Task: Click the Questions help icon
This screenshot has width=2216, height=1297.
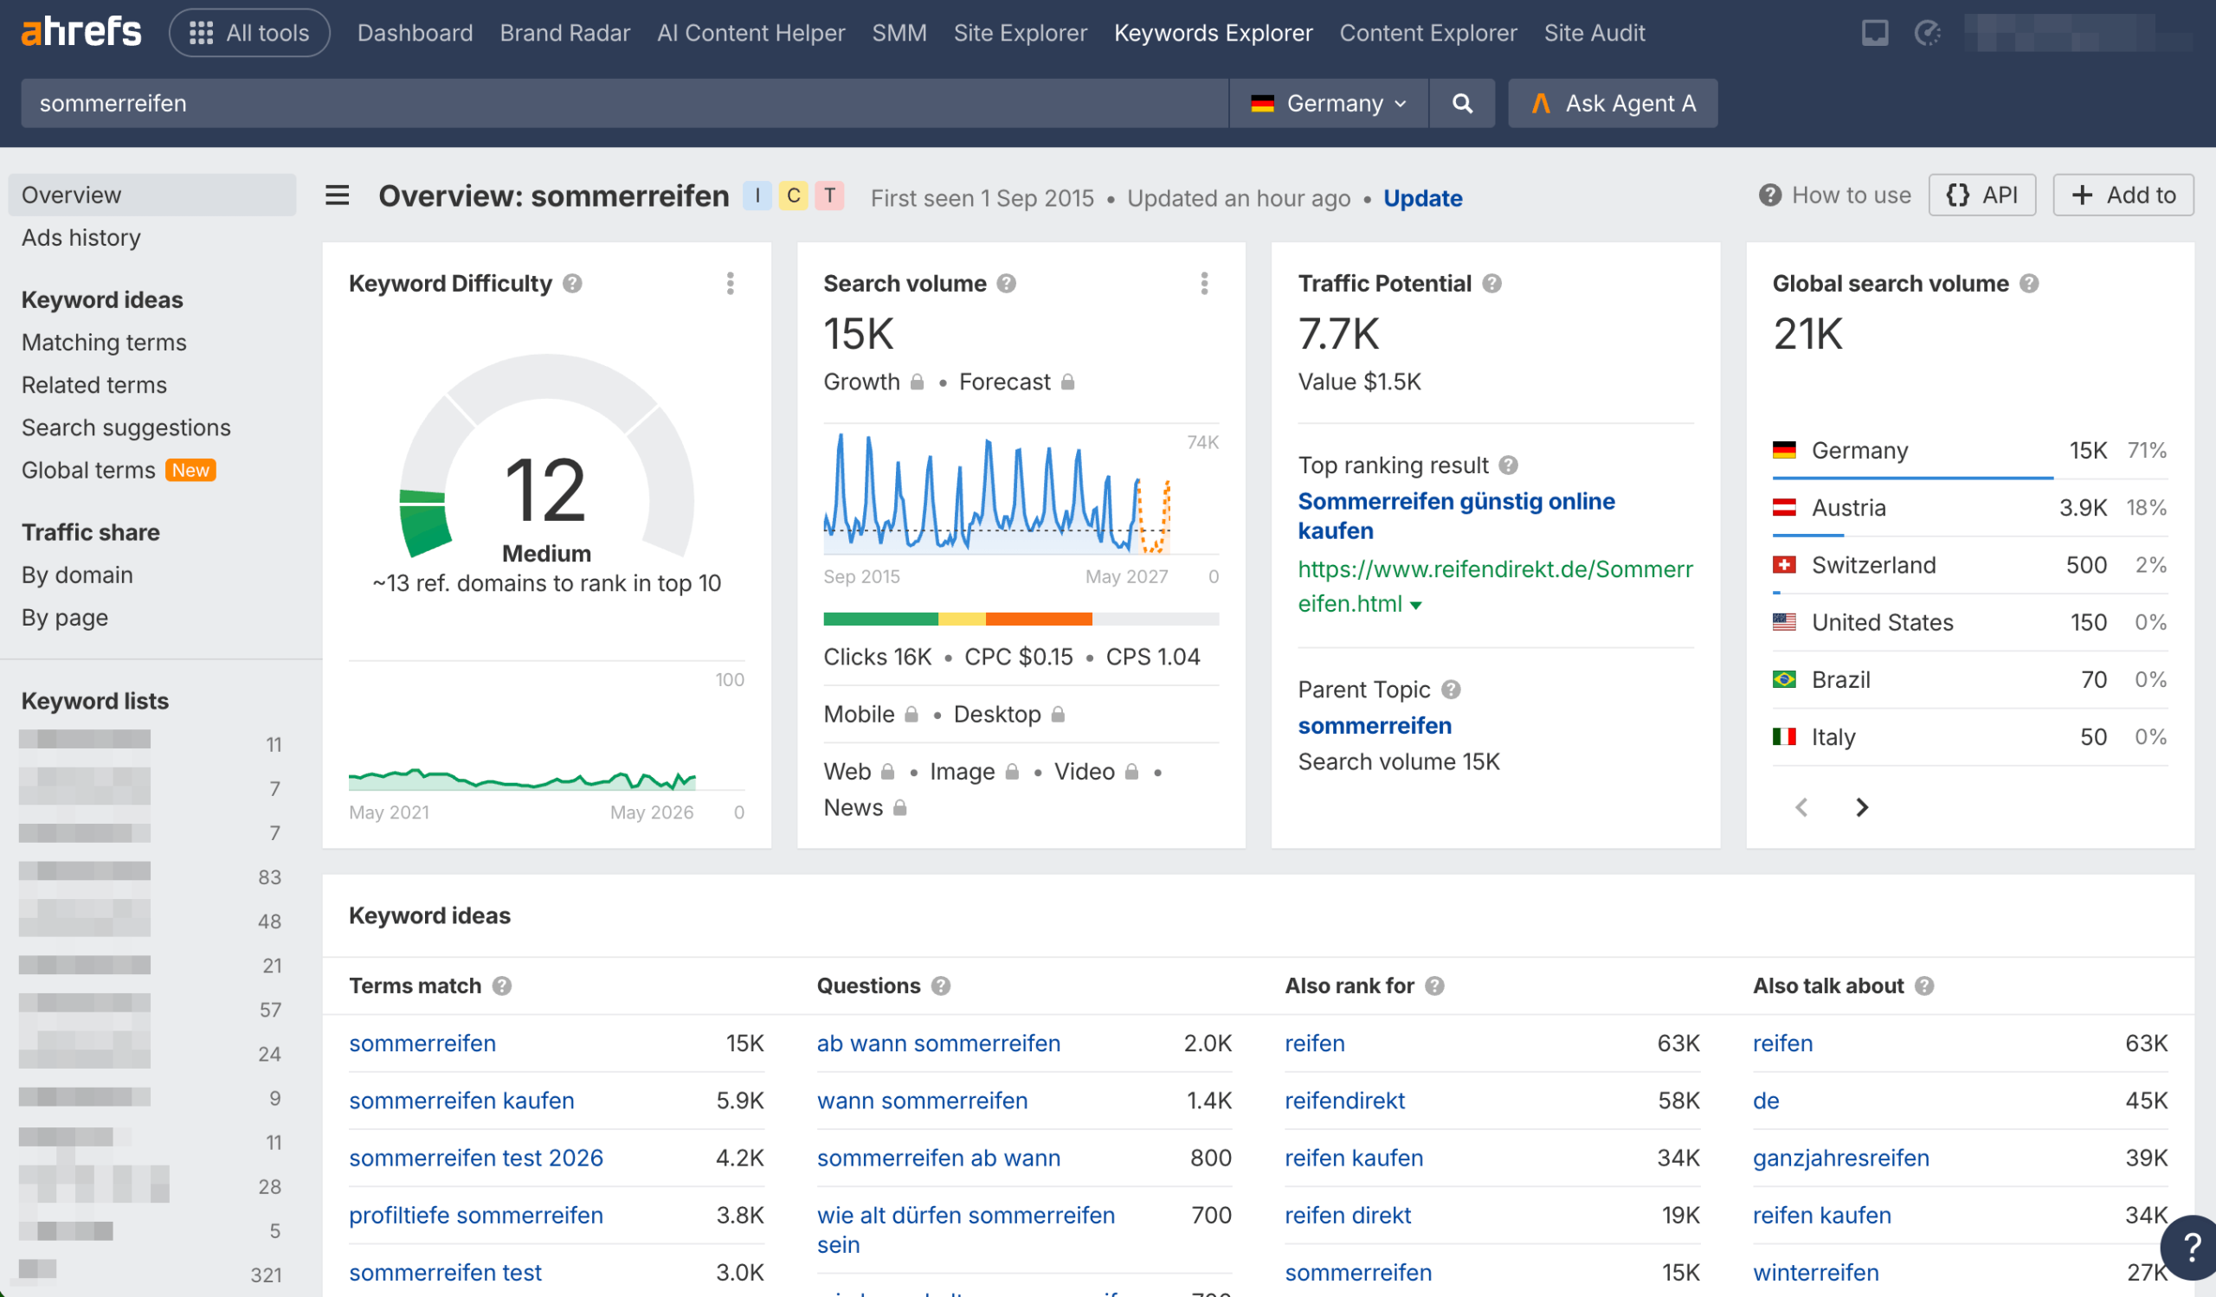Action: point(940,986)
